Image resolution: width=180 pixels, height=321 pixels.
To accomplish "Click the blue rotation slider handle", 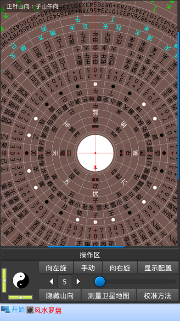I will (100, 281).
